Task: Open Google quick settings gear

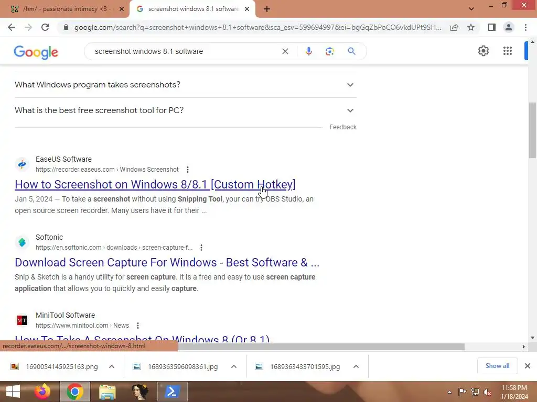Action: pos(483,51)
